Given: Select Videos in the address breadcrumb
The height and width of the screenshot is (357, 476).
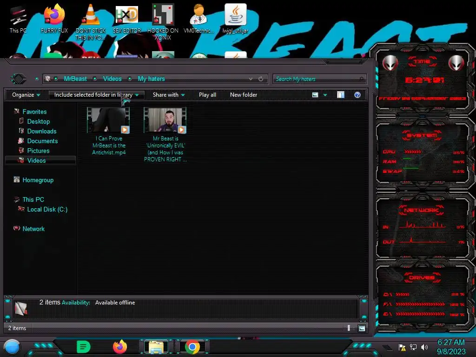Looking at the screenshot, I should [x=112, y=79].
